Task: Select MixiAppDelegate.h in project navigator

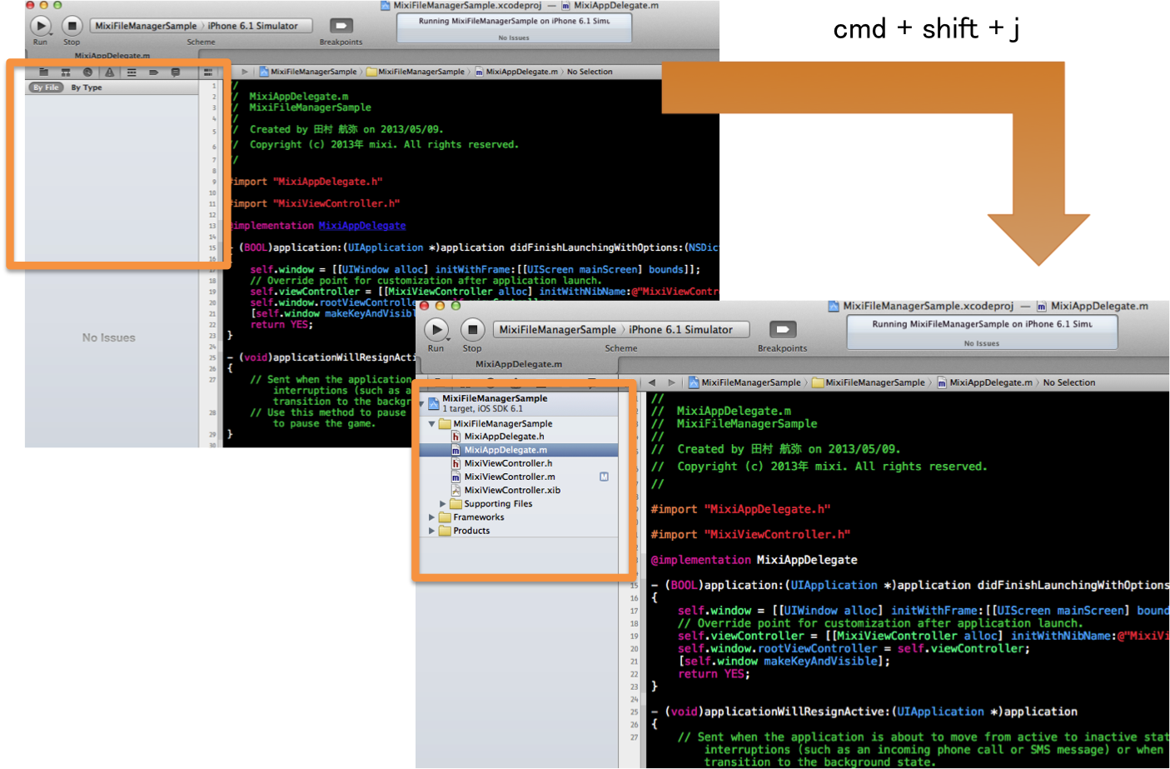Action: point(504,437)
